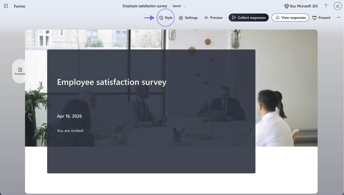Open form Settings with the gear icon

[x=188, y=18]
